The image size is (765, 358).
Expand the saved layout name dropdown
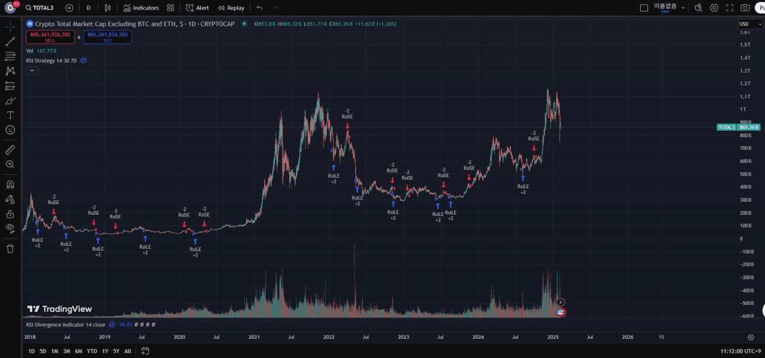(683, 8)
